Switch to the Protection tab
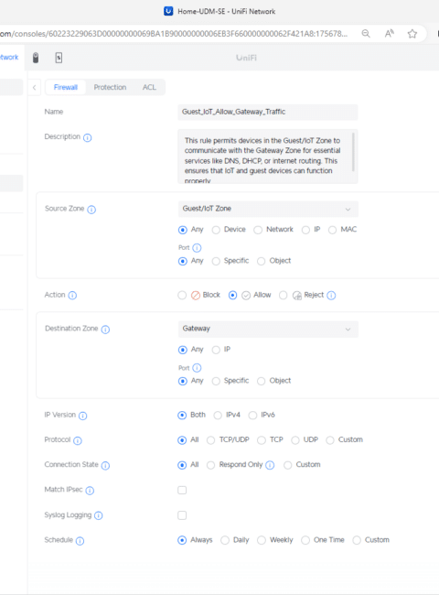Screen dimensions: 439x595 [110, 87]
